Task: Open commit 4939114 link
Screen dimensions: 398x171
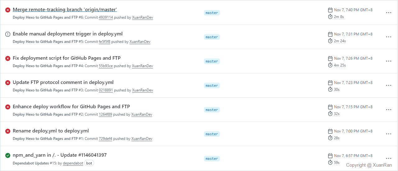Action: (x=106, y=18)
